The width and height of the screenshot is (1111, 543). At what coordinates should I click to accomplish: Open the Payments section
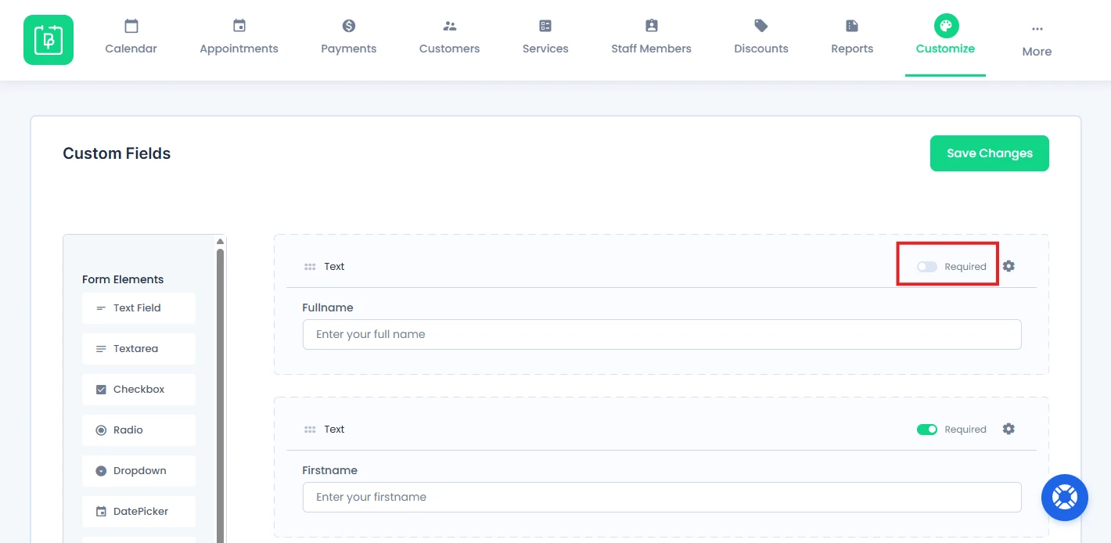pyautogui.click(x=349, y=38)
